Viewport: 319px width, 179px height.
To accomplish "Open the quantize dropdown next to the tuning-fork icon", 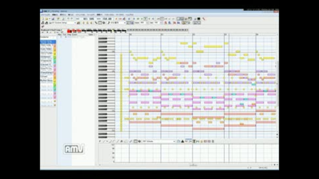I will click(118, 23).
